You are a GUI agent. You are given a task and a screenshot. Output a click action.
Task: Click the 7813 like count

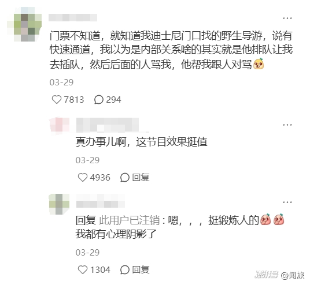click(x=74, y=100)
